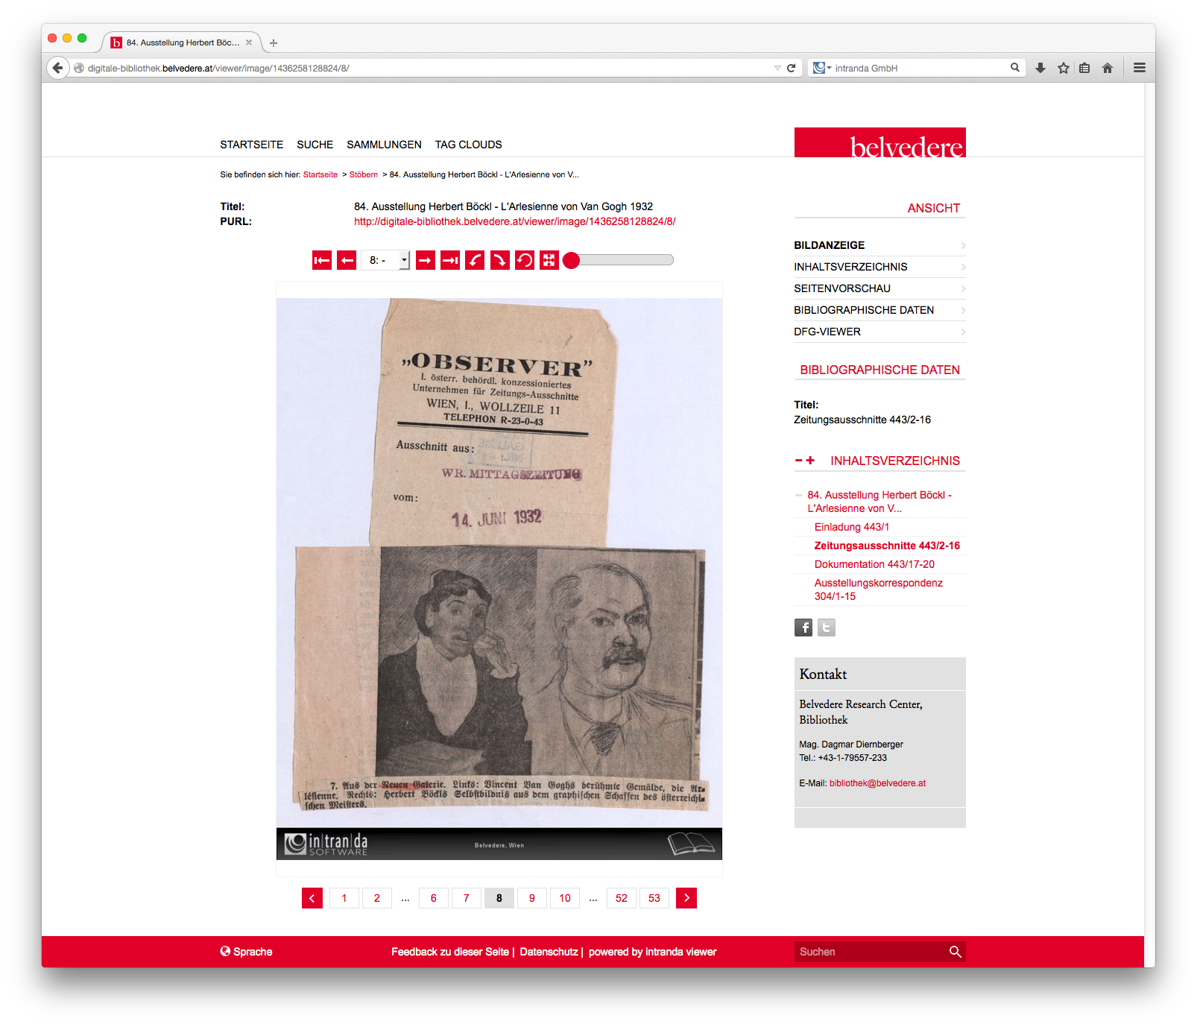Go to next page arrow in toolbar
Screen dimensions: 1197x1027
[426, 260]
